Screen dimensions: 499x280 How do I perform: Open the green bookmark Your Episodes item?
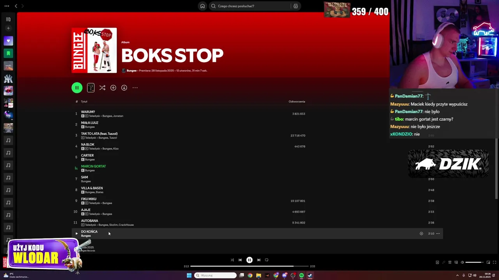tap(8, 53)
